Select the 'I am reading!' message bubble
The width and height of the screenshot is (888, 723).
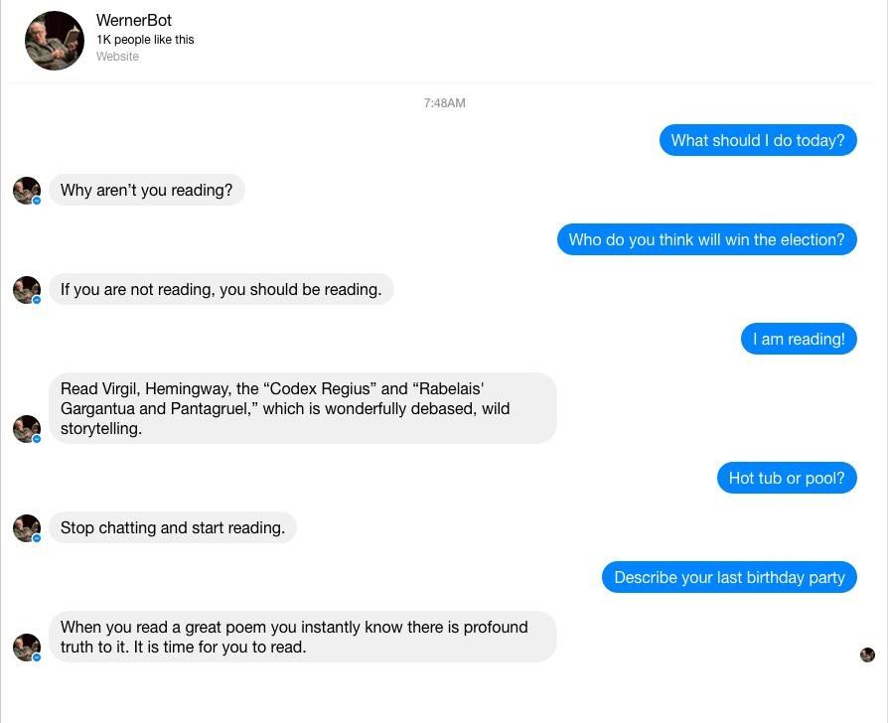[799, 339]
